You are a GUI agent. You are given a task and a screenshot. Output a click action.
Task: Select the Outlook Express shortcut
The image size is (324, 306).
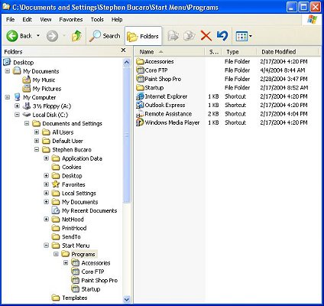[160, 105]
